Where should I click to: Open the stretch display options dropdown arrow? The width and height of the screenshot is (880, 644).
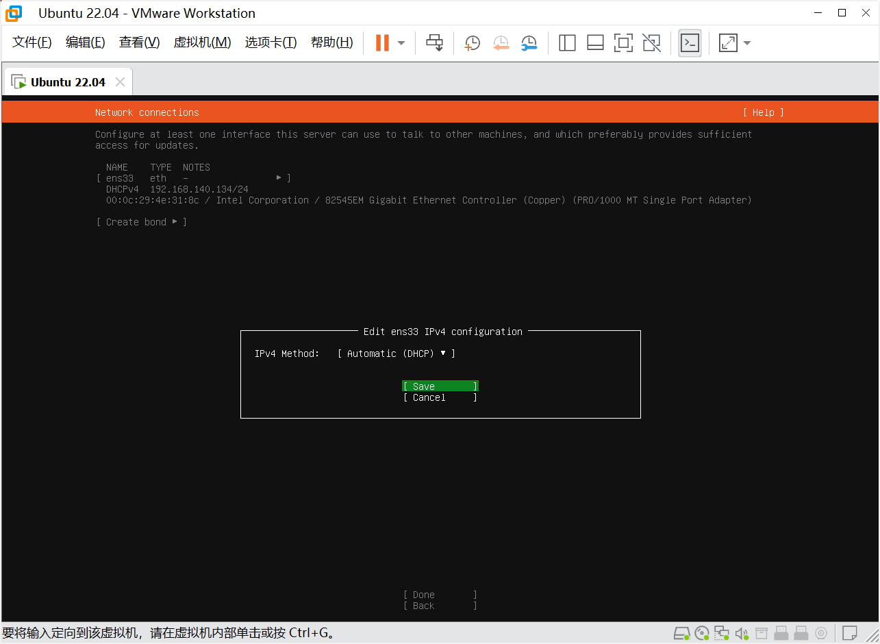point(747,43)
